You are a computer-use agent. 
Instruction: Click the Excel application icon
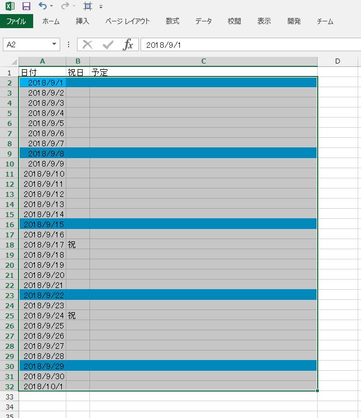10,6
